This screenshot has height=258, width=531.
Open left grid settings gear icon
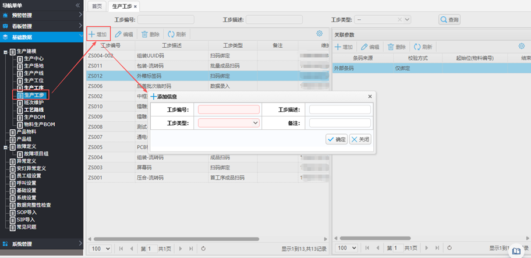[319, 33]
